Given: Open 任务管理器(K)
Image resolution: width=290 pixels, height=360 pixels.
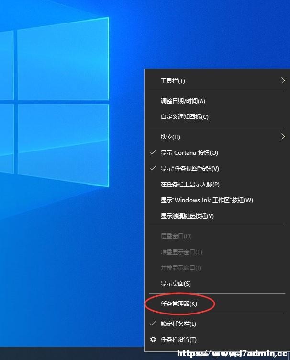Looking at the screenshot, I should pos(217,304).
